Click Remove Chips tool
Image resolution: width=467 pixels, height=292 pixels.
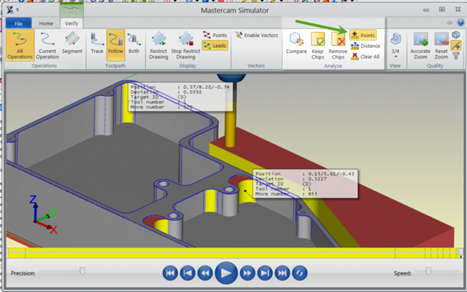point(338,45)
